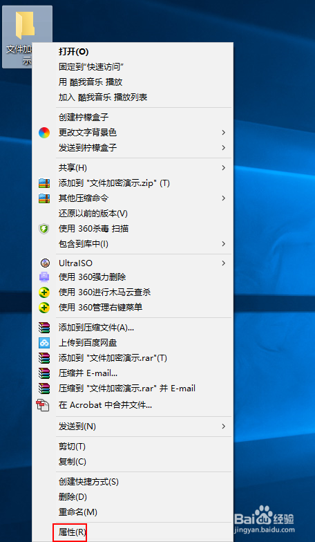Click the 使用 360杀毒 扫描 text
This screenshot has height=542, width=315.
point(94,229)
